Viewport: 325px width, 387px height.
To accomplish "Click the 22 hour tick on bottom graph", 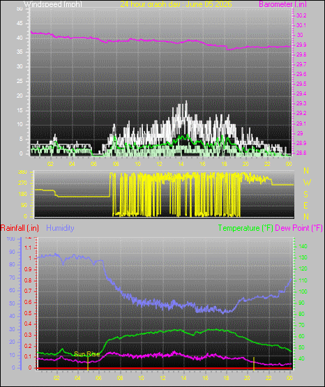I will point(269,378).
